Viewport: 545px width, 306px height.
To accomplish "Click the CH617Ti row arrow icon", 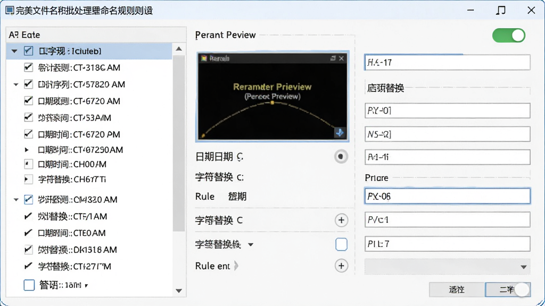I will [x=28, y=179].
